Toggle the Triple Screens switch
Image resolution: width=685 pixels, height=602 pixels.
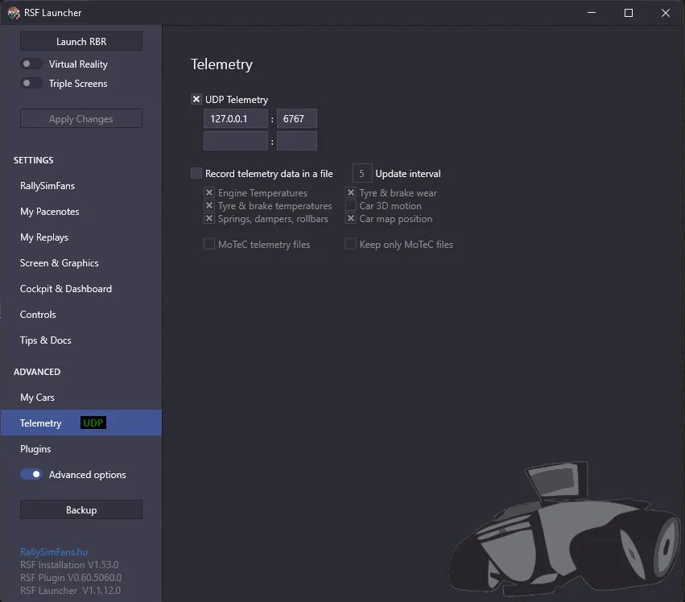click(31, 83)
